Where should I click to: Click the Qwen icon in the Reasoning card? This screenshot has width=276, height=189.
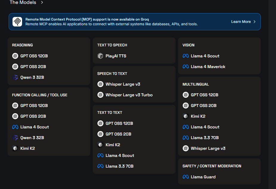(15, 77)
